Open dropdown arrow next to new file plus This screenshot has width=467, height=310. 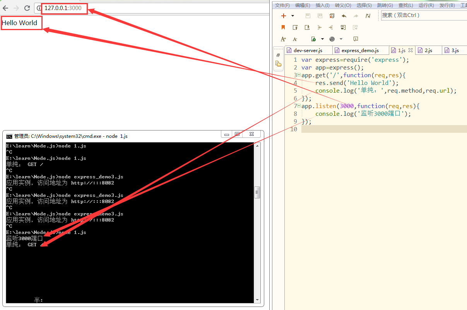[x=293, y=16]
